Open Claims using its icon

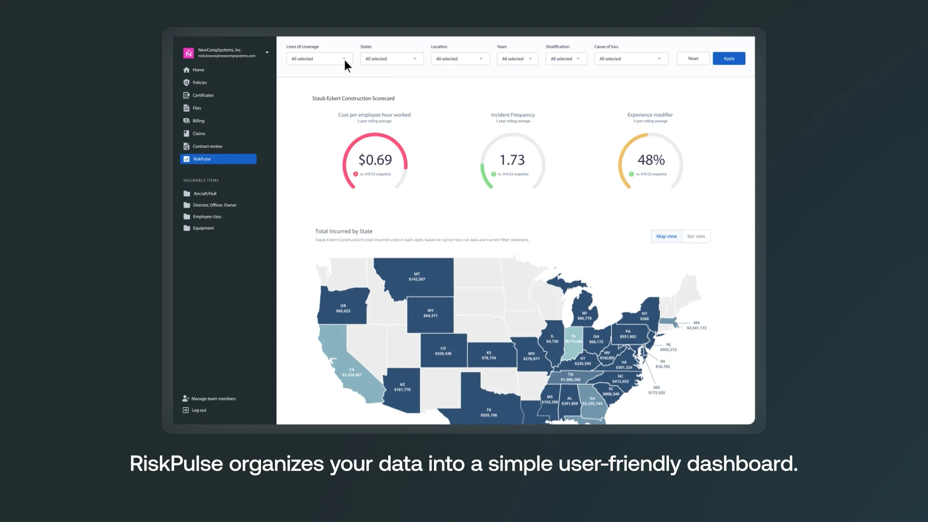click(186, 133)
